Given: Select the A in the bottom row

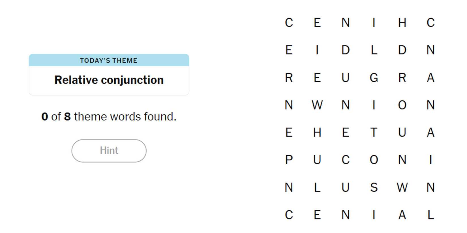Looking at the screenshot, I should [x=402, y=215].
